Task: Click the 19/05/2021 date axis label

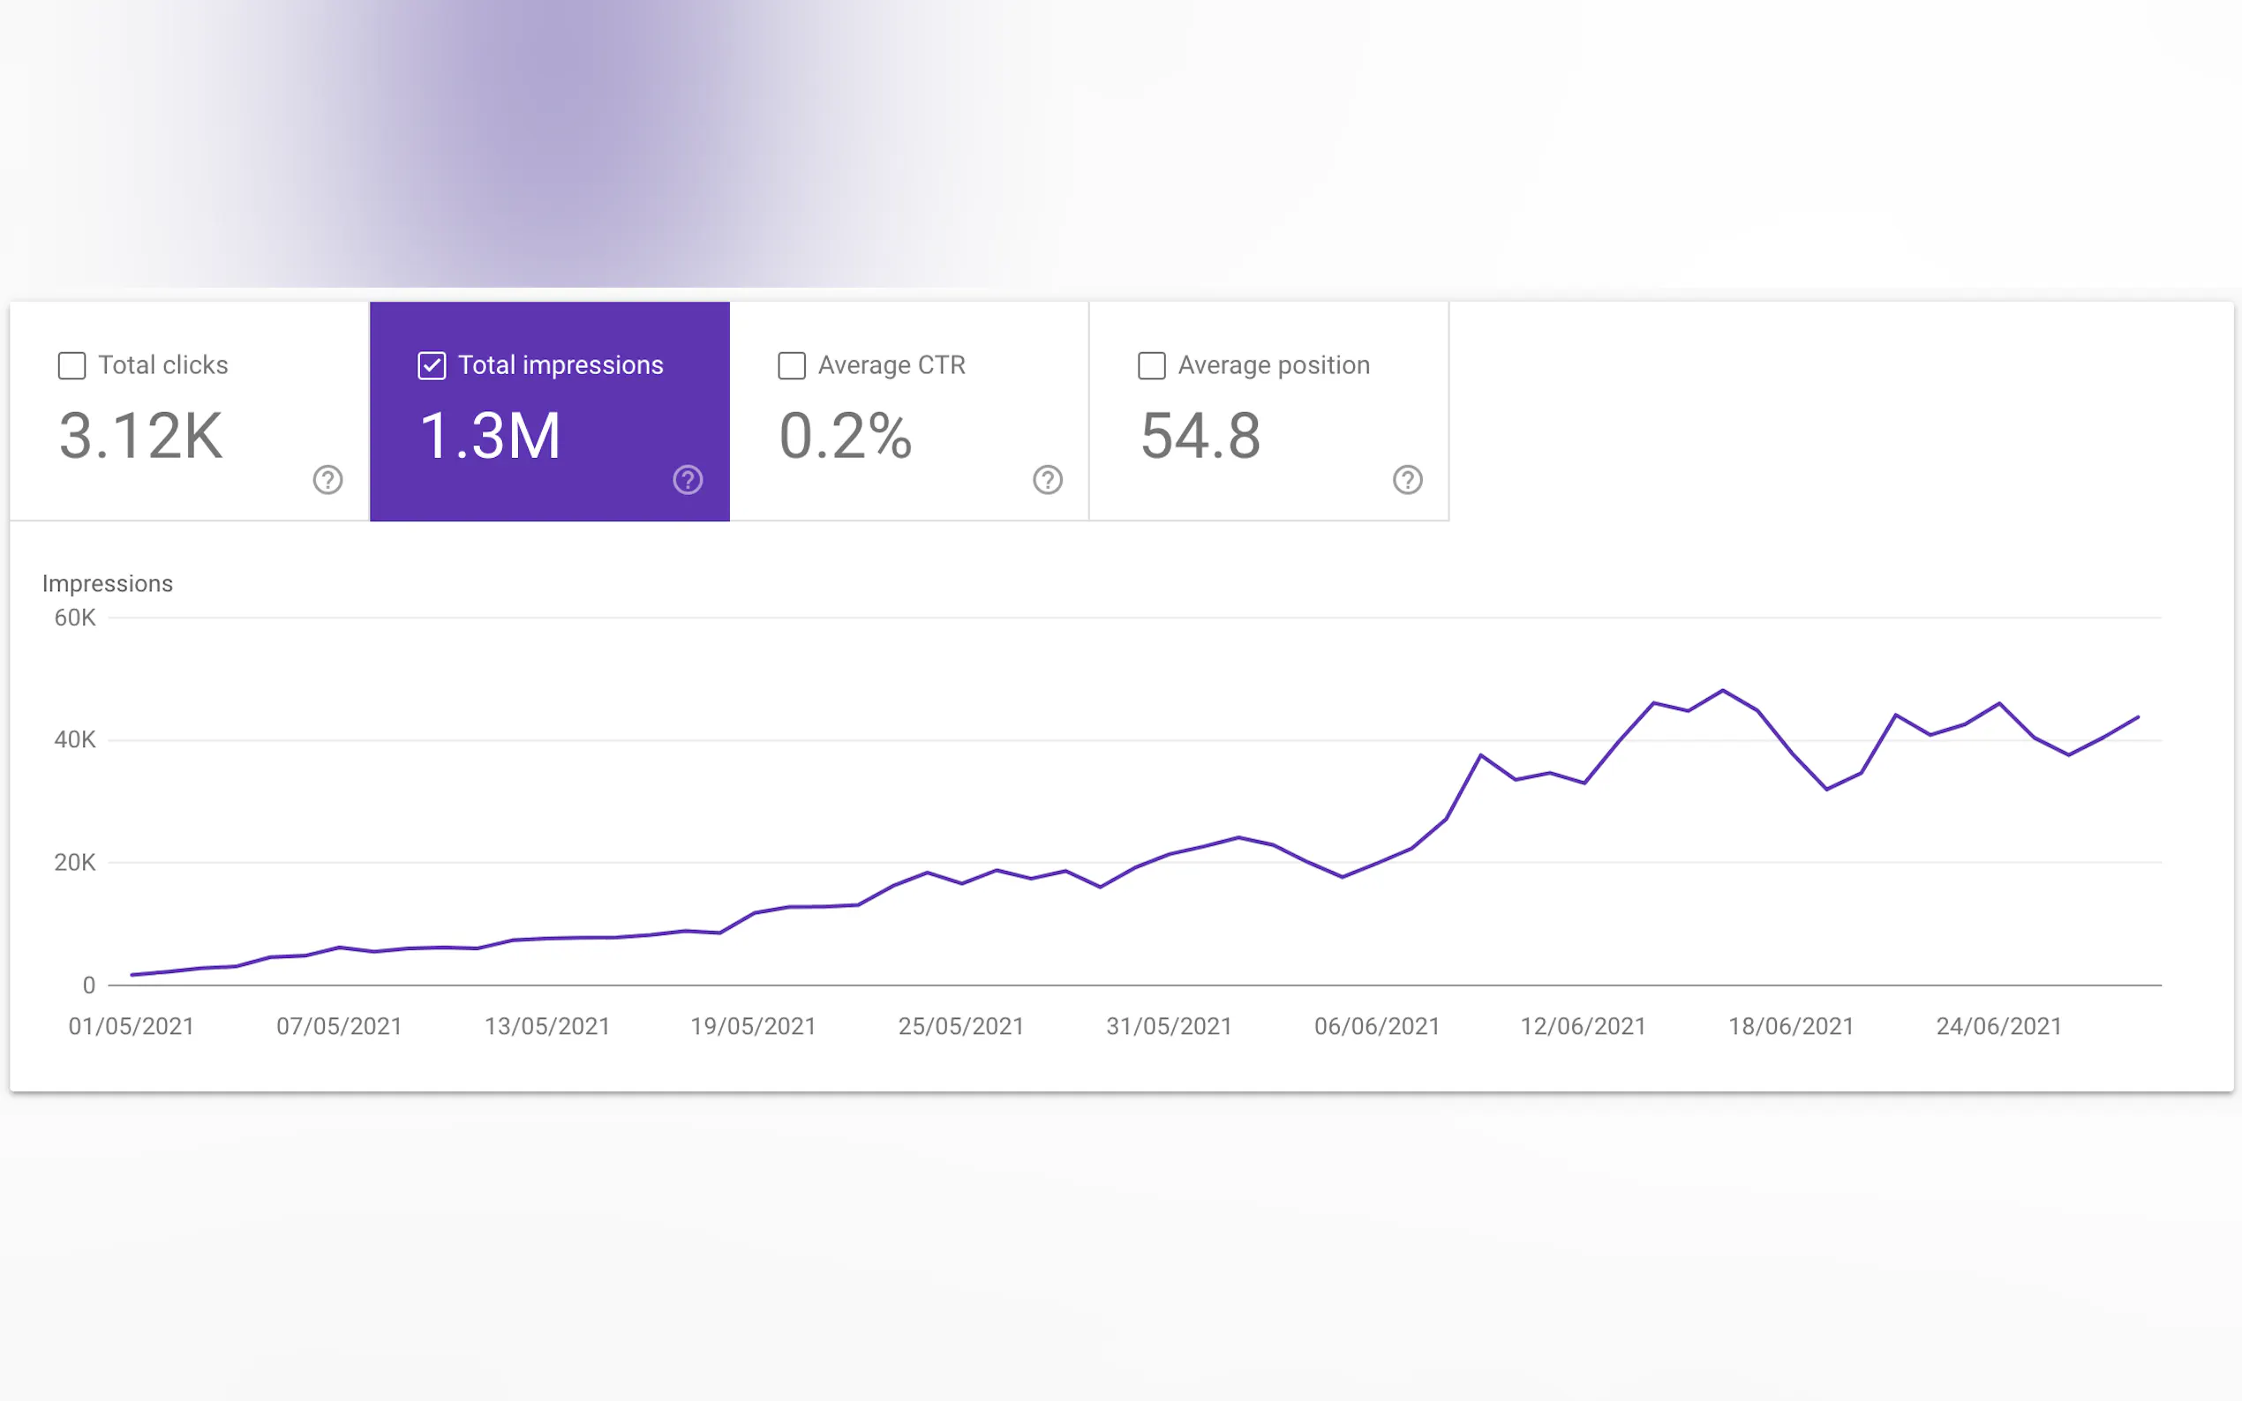Action: pos(754,1027)
